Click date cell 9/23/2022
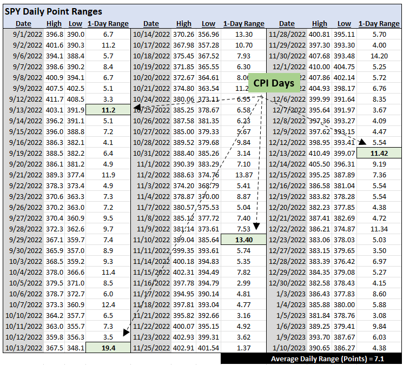 coord(24,196)
